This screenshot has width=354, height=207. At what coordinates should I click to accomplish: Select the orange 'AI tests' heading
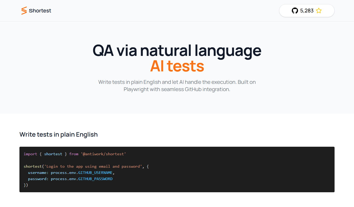177,66
